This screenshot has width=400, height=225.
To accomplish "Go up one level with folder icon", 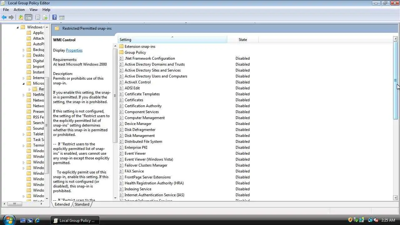I will (21, 17).
